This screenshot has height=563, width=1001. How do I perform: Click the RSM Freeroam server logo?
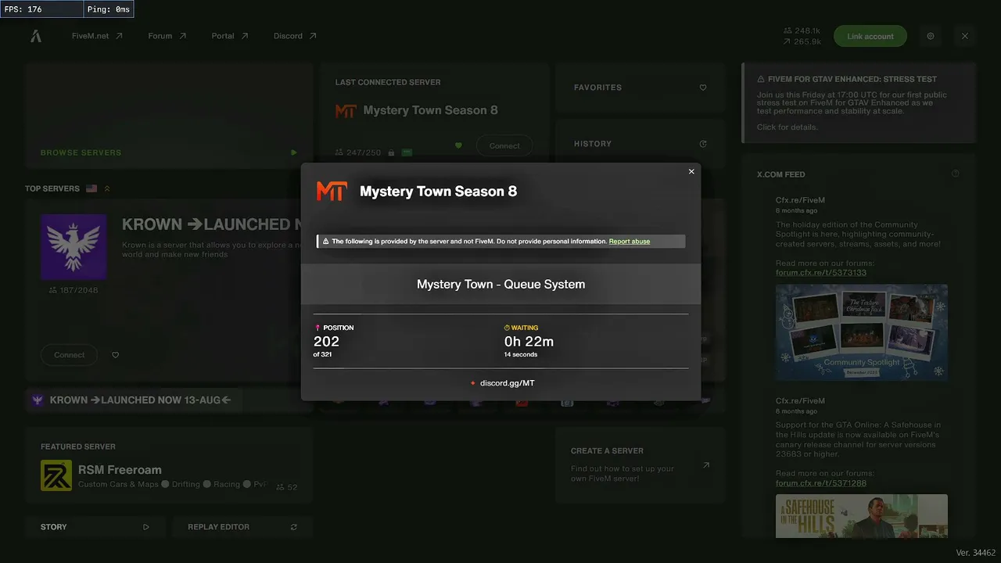point(56,475)
